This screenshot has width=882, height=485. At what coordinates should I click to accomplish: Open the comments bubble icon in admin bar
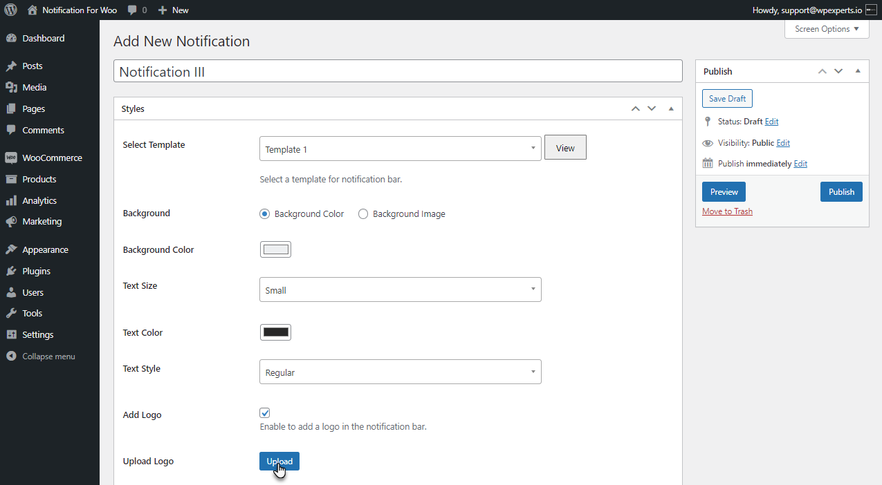click(133, 10)
